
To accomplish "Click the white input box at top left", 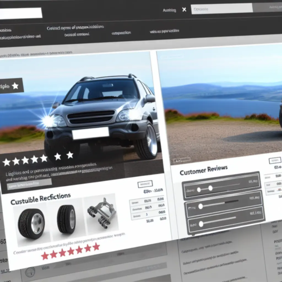I will (21, 13).
